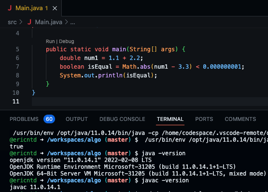Click the 0.000000001 literal on line 7
268x192 pixels.
222,67
